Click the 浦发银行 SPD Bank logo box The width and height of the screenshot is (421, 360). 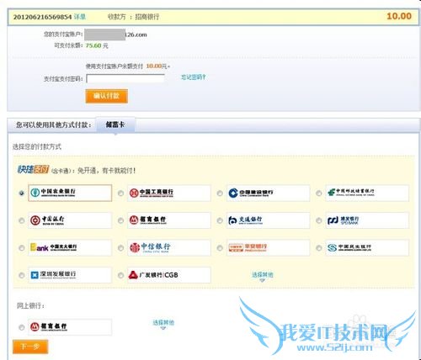pos(367,220)
